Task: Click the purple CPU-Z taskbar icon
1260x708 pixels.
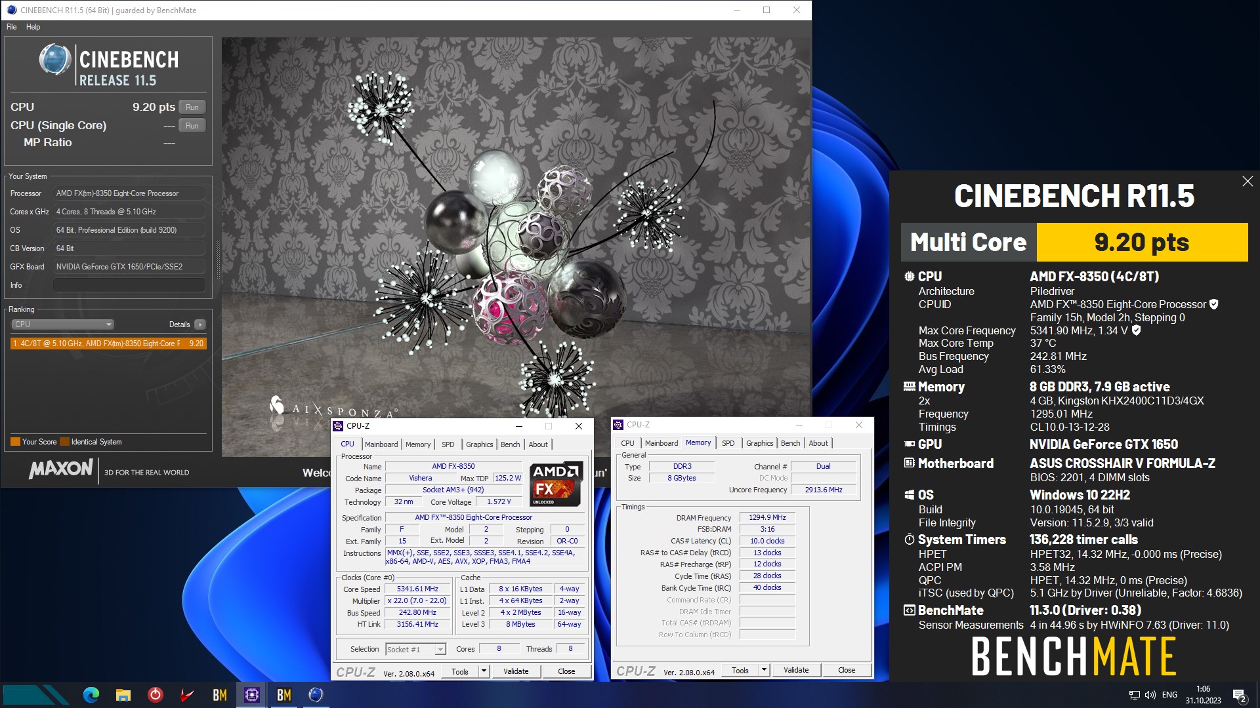Action: point(251,695)
